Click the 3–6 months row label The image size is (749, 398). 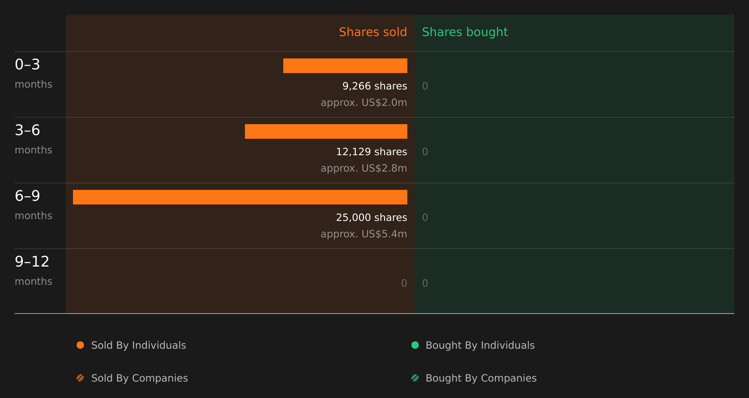pyautogui.click(x=33, y=139)
